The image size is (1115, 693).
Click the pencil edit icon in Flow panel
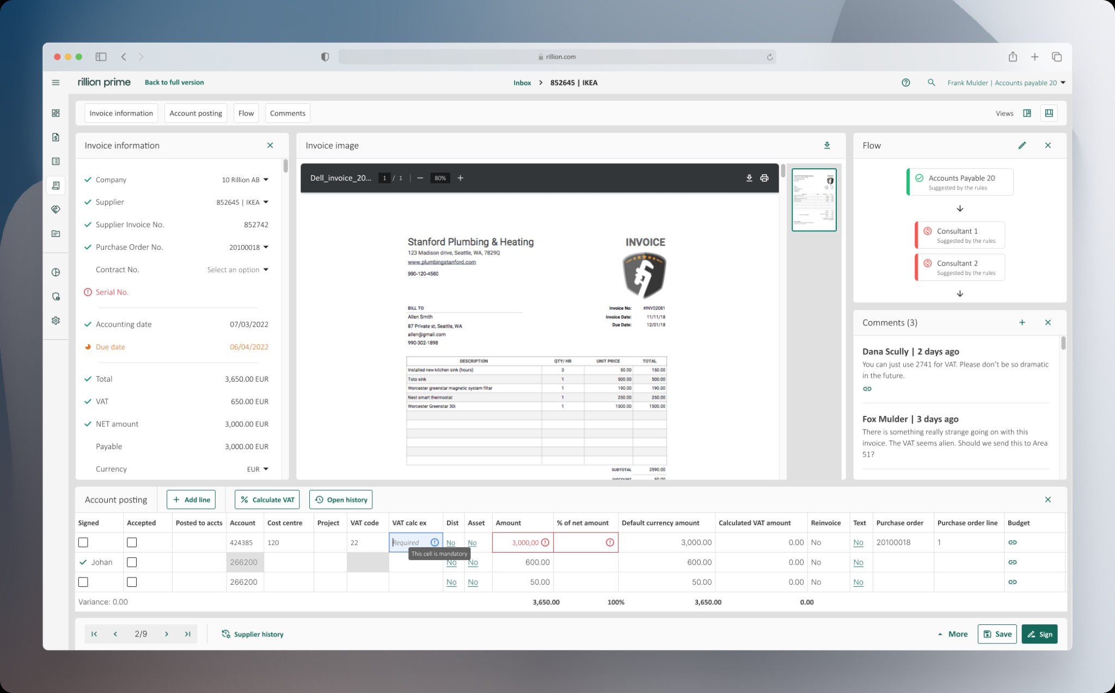[x=1022, y=145]
